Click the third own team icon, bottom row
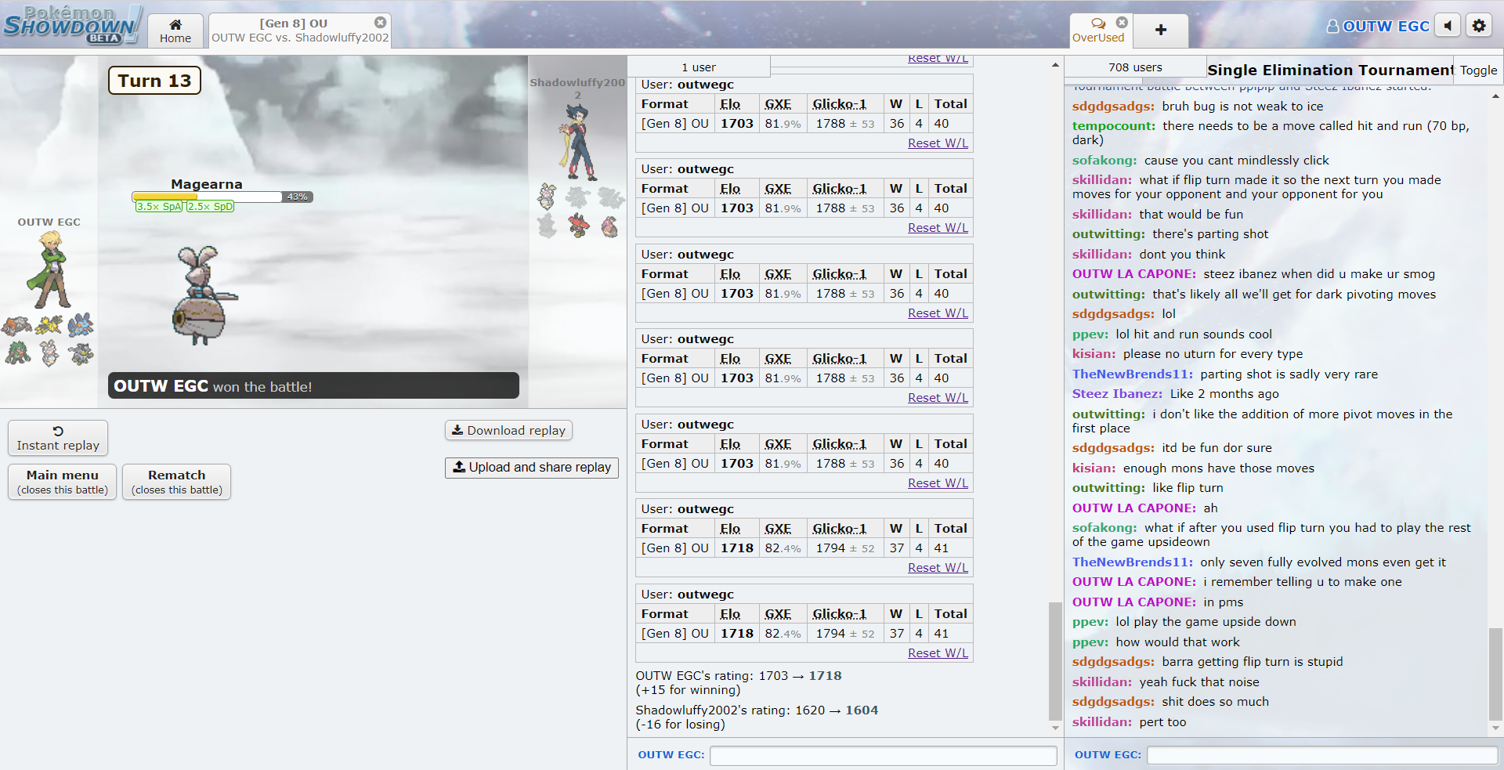1504x770 pixels. click(80, 353)
